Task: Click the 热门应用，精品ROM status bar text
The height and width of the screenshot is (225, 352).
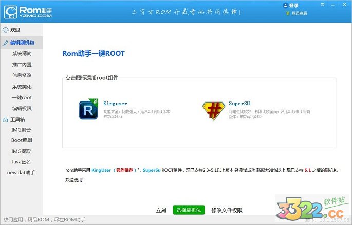Action: 44,220
